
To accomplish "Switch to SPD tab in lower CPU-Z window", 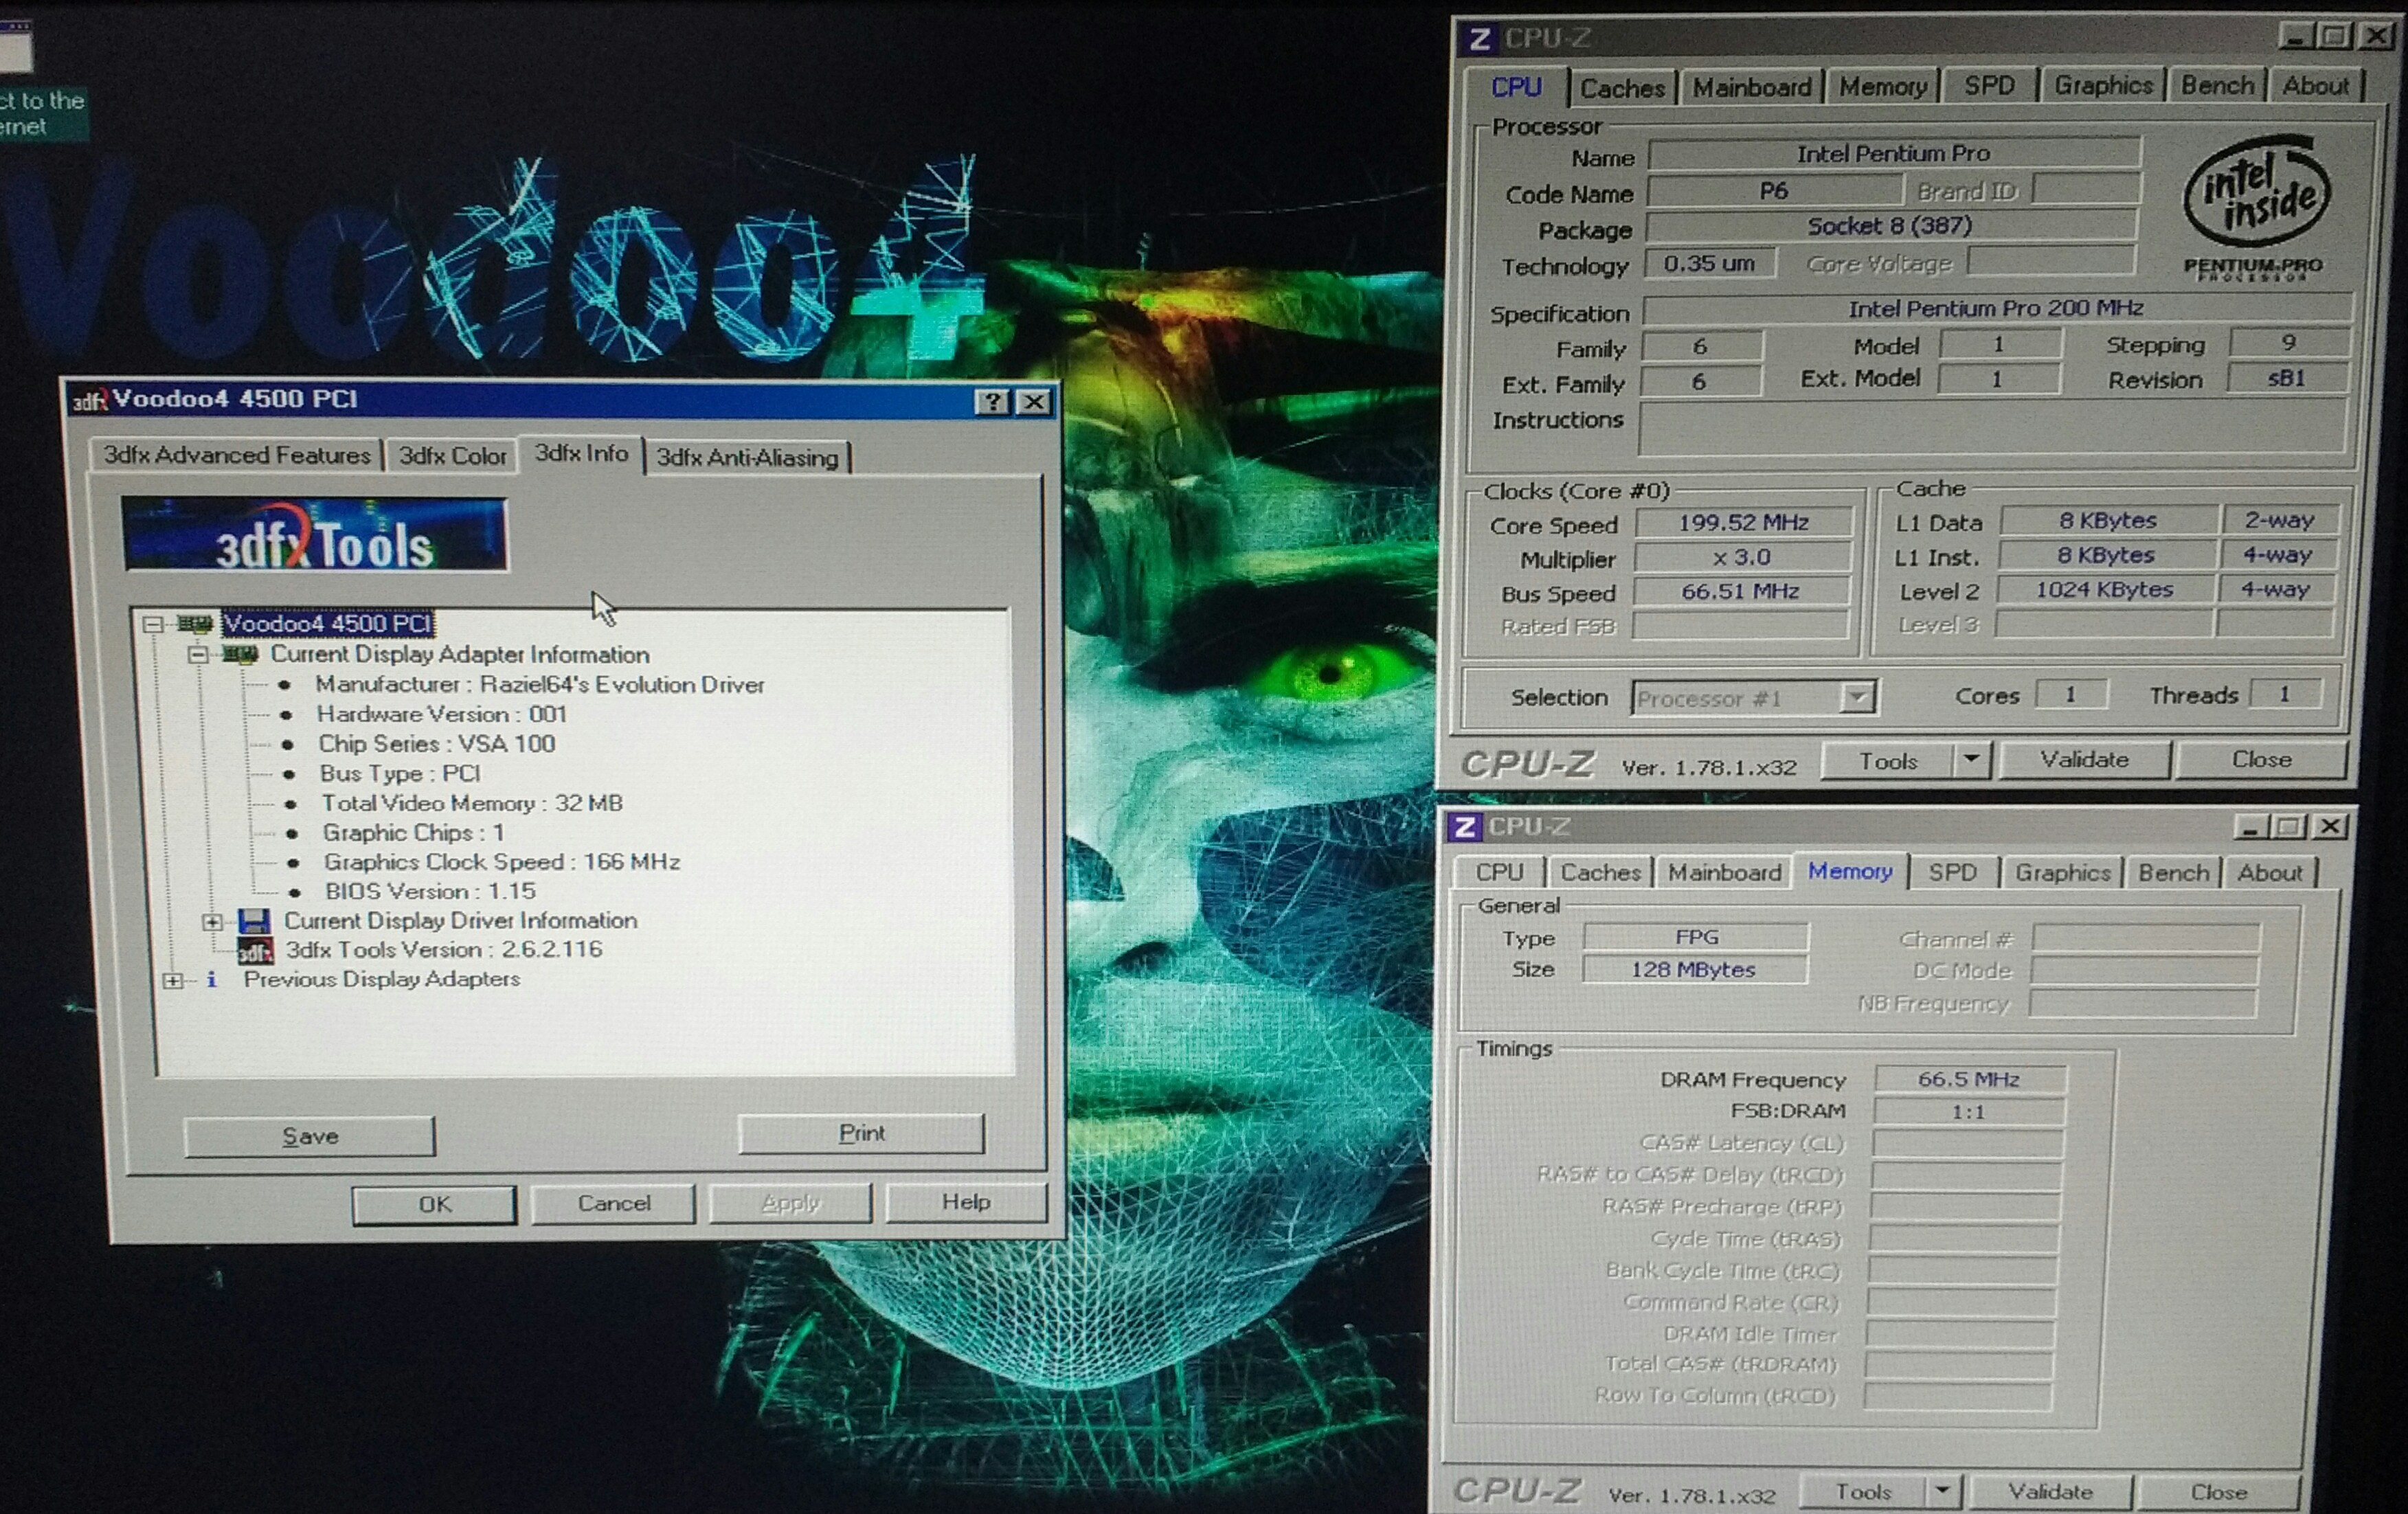I will point(1952,873).
